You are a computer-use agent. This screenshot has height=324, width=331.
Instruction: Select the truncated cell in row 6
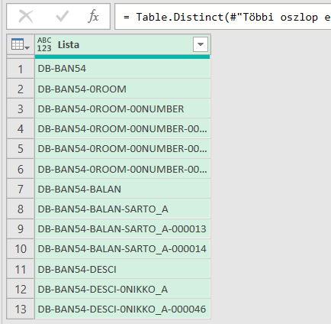(123, 169)
